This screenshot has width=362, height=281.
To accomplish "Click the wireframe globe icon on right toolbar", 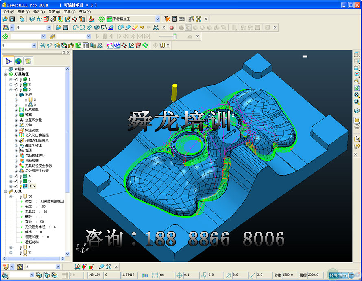I will tap(357, 126).
